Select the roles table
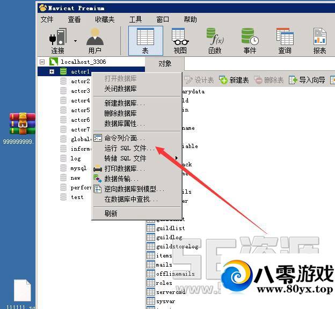The height and width of the screenshot is (309, 335). click(x=164, y=283)
